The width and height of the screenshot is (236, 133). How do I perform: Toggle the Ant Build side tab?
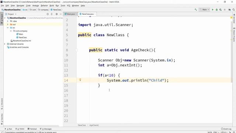click(x=234, y=19)
